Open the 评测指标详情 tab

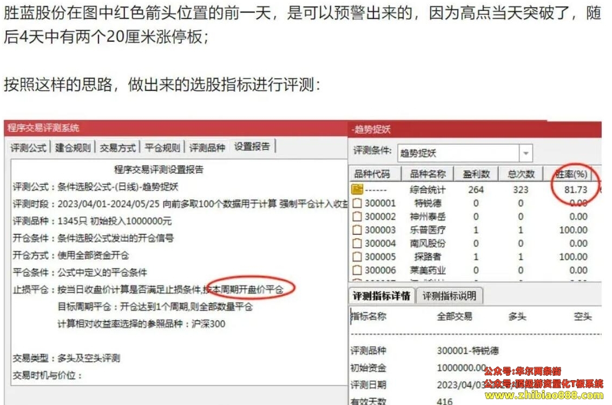tap(381, 296)
